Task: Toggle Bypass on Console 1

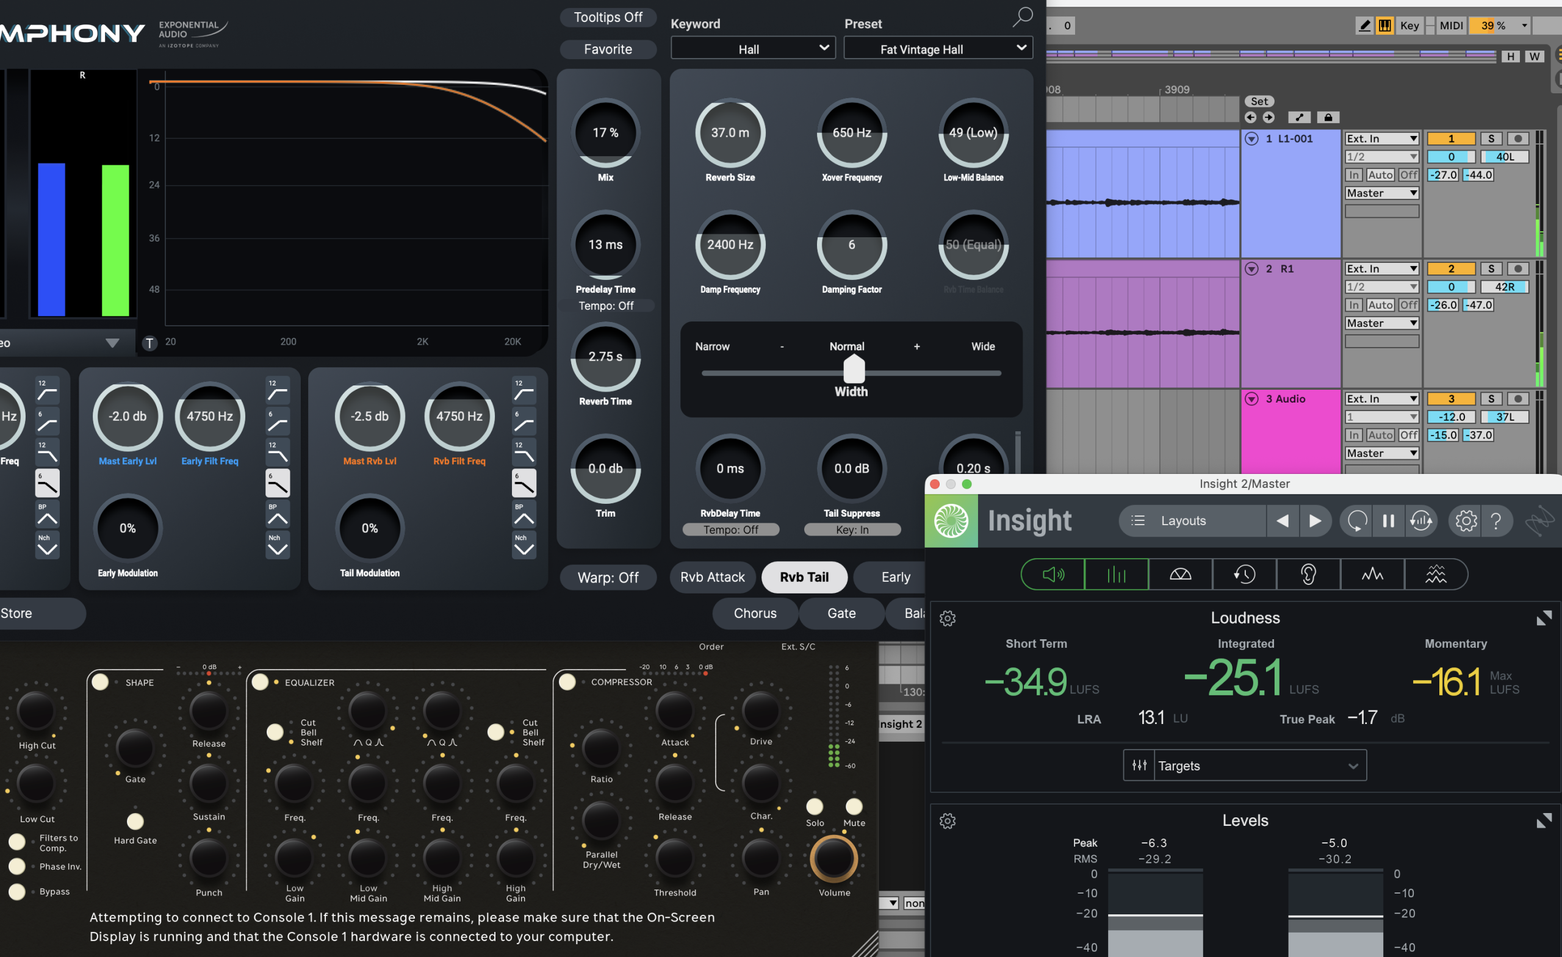Action: (x=17, y=892)
